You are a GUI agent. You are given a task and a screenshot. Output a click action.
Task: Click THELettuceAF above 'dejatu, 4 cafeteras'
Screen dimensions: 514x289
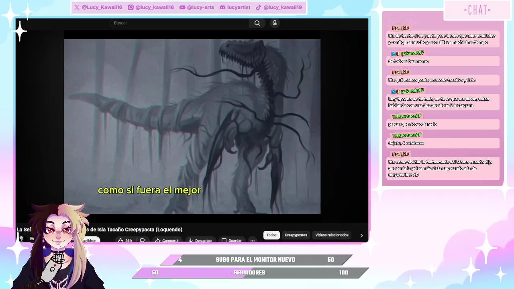pos(406,135)
